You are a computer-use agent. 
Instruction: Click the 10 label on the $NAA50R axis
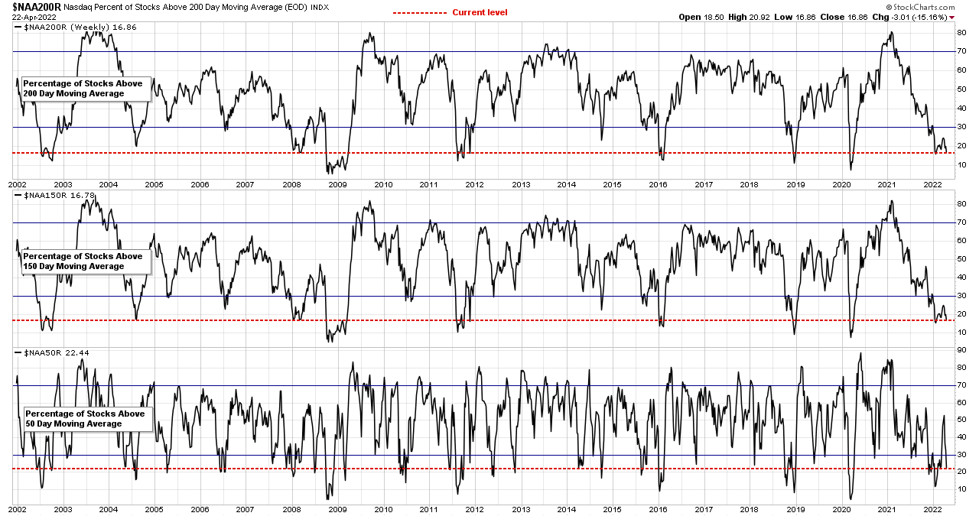click(962, 488)
